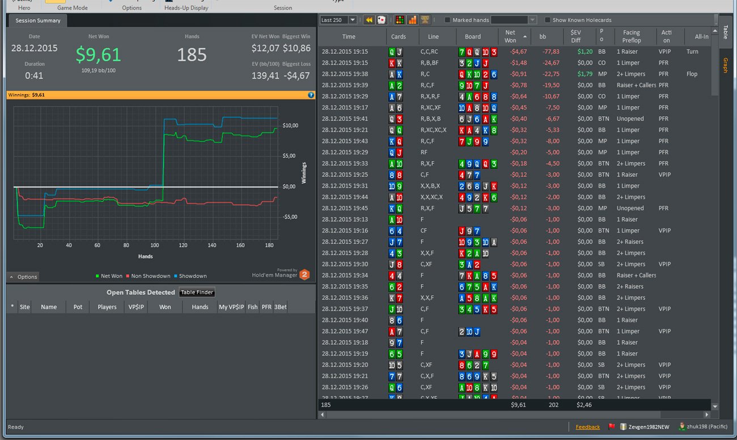Select the hand played at 19:38
The width and height of the screenshot is (737, 440).
[515, 74]
